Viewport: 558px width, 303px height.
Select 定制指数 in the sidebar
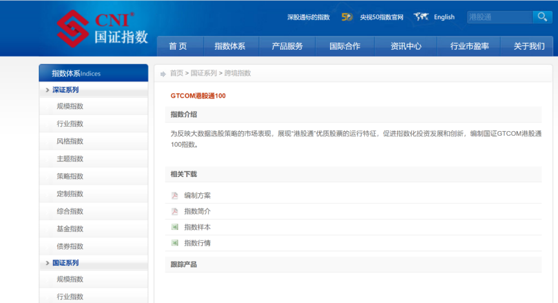click(x=70, y=194)
